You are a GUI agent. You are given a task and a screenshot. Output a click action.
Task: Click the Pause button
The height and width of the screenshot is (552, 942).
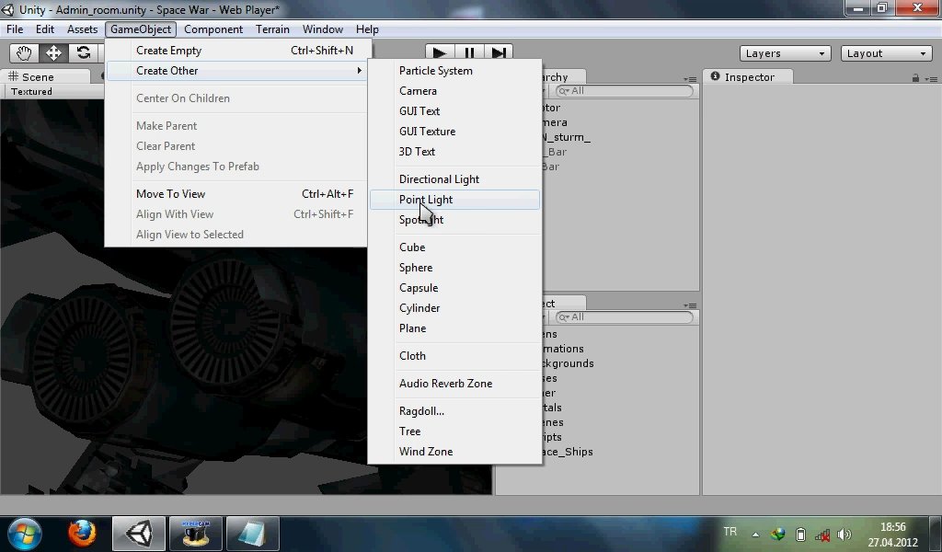(469, 52)
